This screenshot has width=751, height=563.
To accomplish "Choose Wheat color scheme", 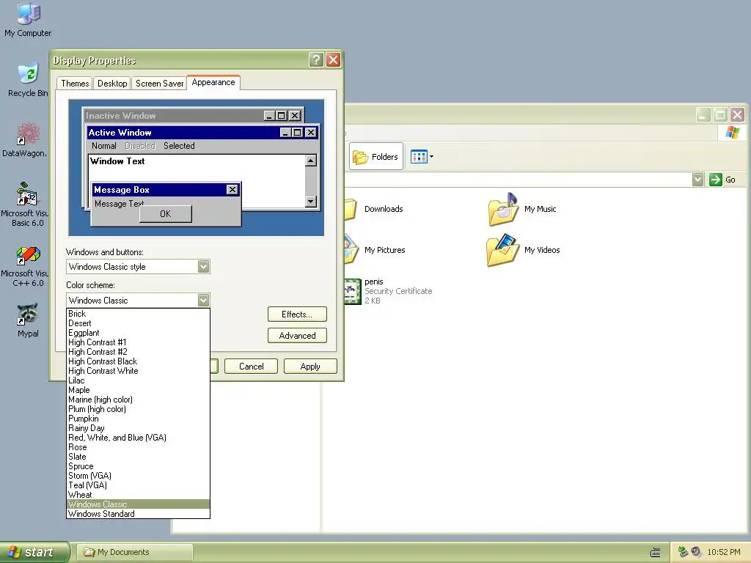I will click(138, 495).
